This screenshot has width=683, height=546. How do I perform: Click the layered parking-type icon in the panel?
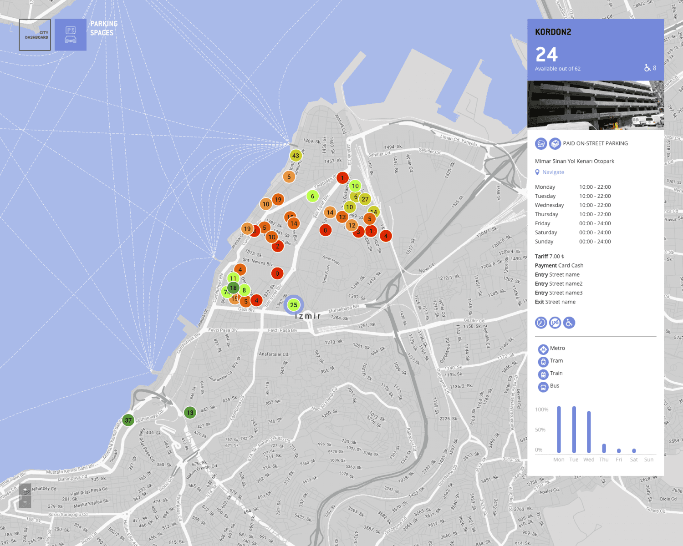(x=555, y=144)
